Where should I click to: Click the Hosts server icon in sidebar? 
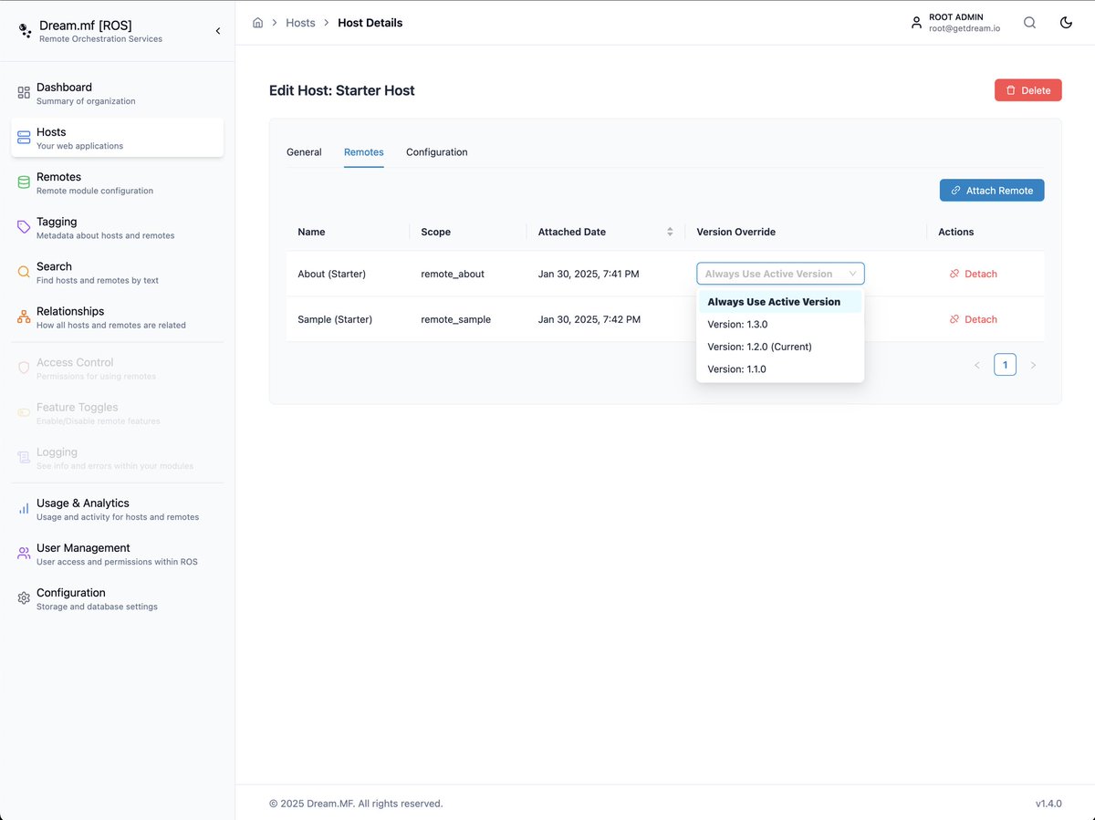coord(24,138)
